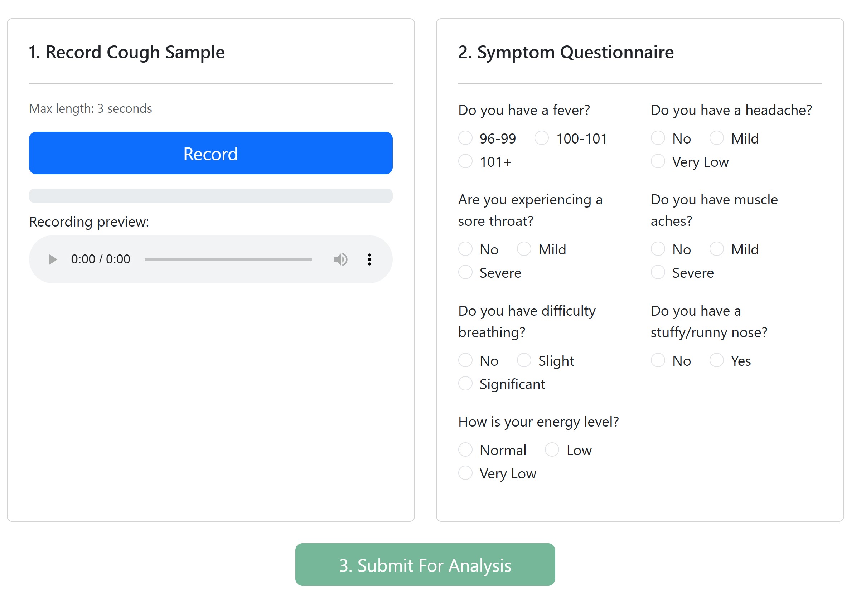This screenshot has width=861, height=603.
Task: Open the audio player three-dot menu
Action: pos(369,259)
